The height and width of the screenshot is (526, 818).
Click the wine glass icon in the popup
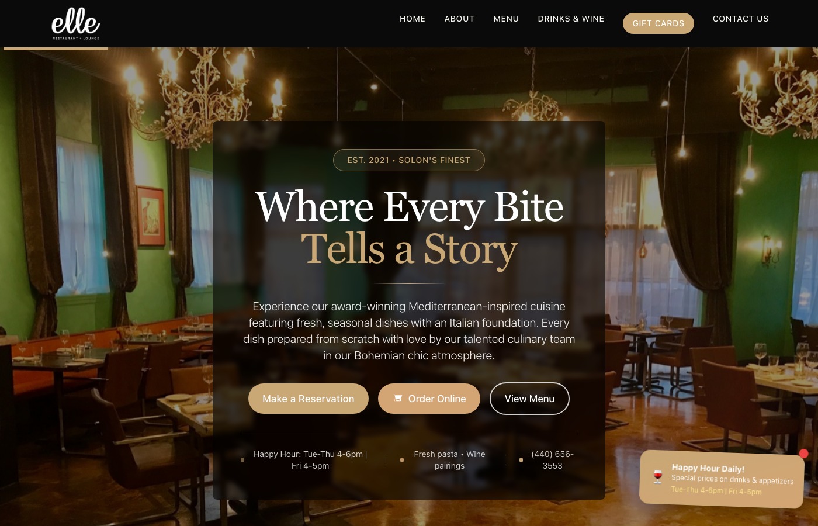[x=658, y=477]
